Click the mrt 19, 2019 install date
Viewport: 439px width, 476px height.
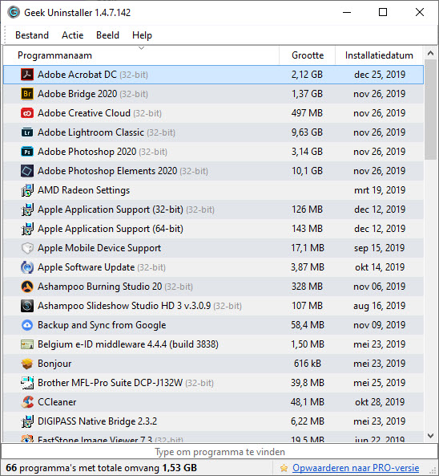380,190
